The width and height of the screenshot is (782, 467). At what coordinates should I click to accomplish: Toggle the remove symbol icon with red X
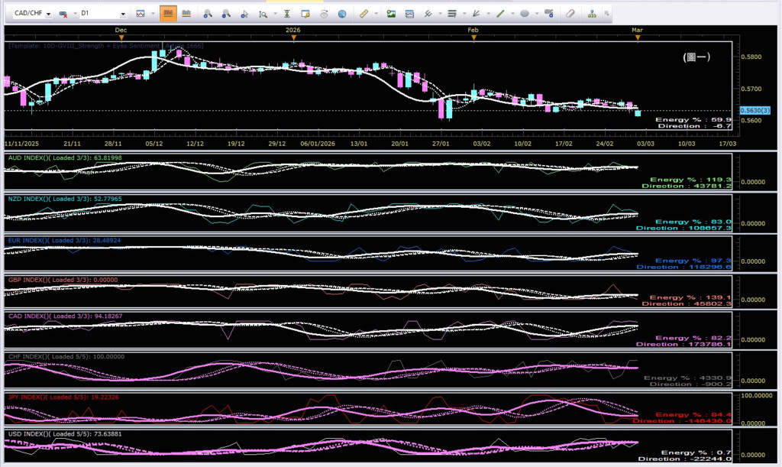(63, 14)
